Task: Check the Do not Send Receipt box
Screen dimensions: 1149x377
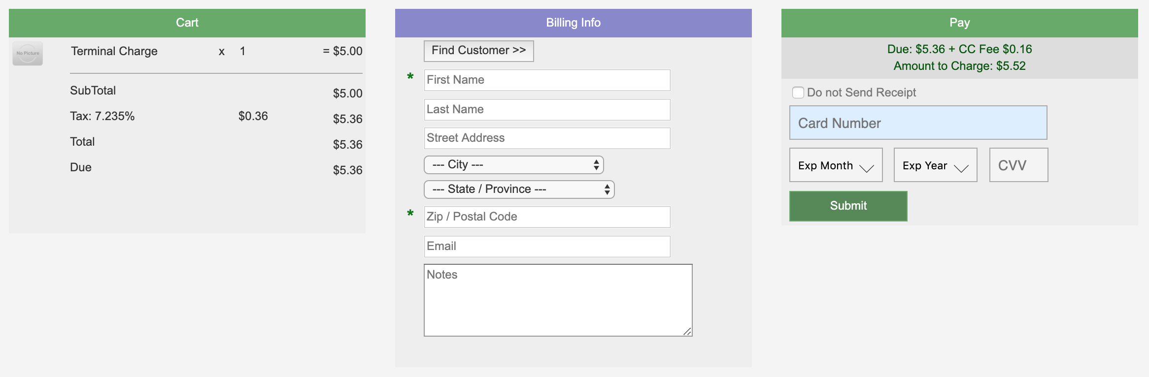Action: point(798,93)
